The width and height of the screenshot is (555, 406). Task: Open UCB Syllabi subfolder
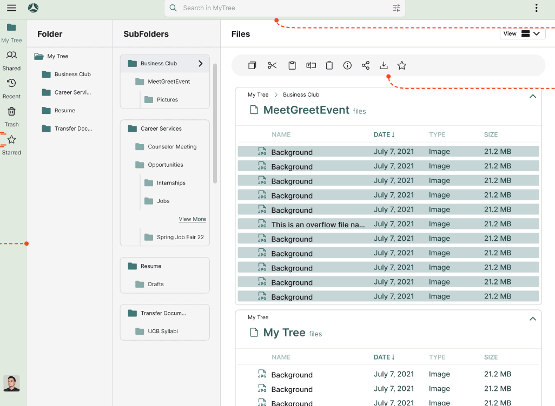156,331
